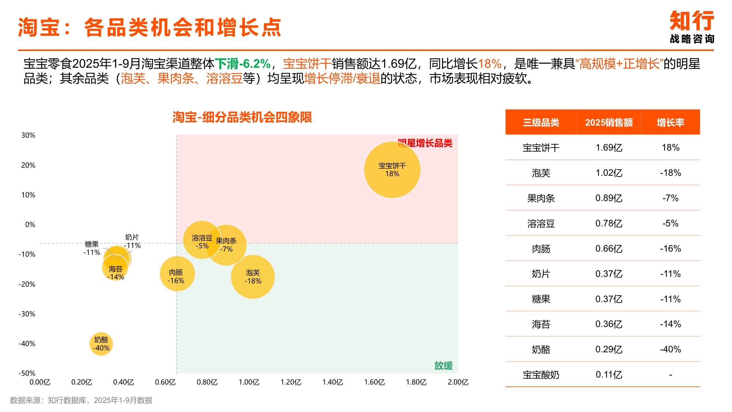732x412 pixels.
Task: Click the 糖果 -11% chart label
Action: pyautogui.click(x=91, y=248)
